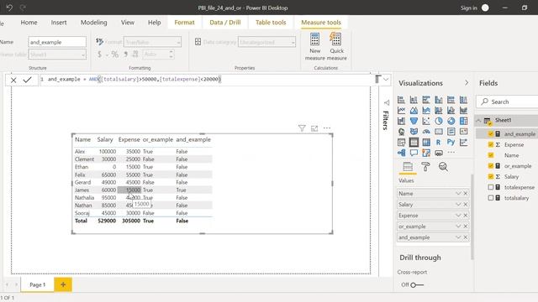Select the scatter chart visual
The image size is (538, 302).
point(426,121)
